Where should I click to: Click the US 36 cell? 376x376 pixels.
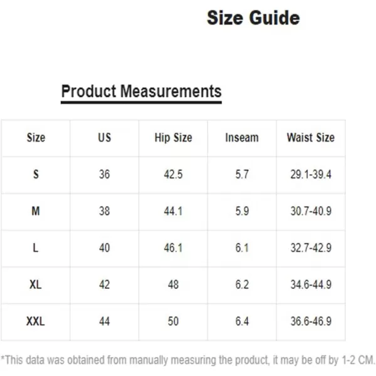tap(105, 174)
